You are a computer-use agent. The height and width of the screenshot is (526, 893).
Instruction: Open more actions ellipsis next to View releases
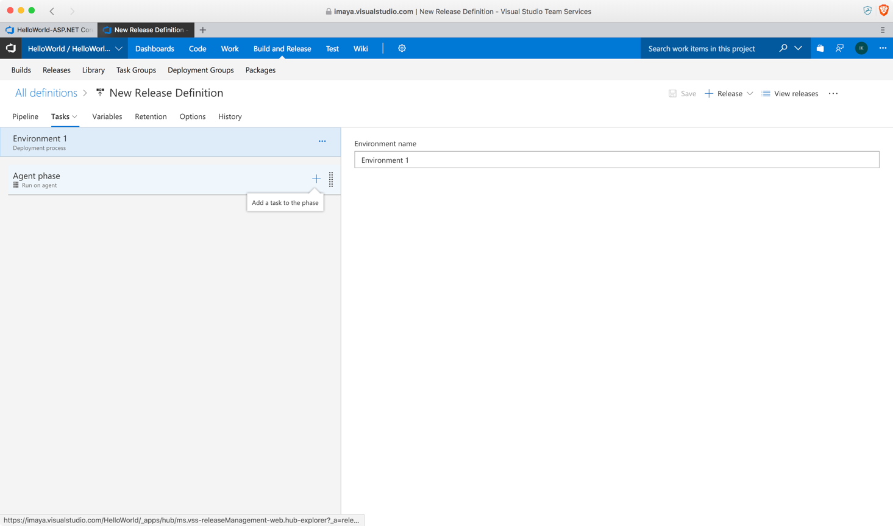[x=833, y=93]
